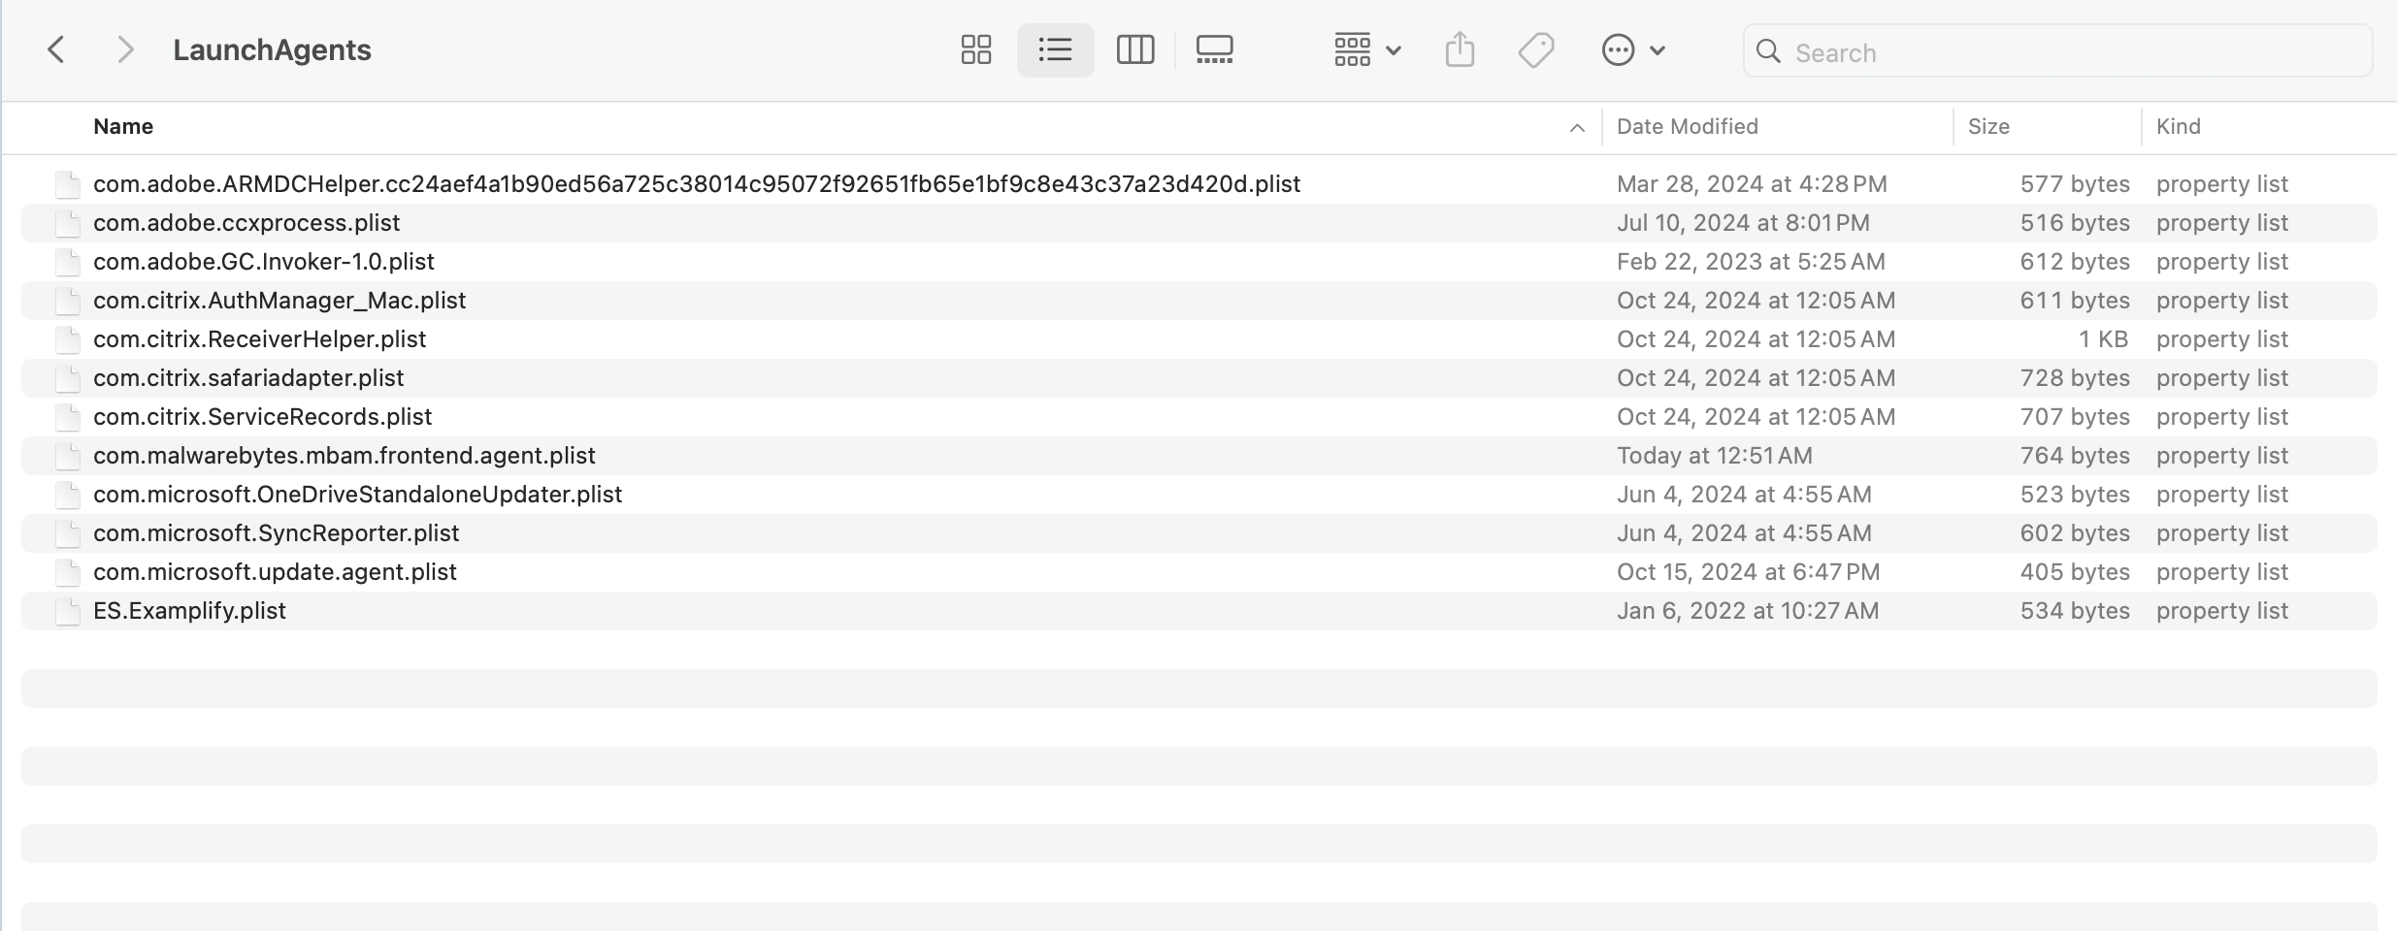
Task: Sort files by Size column
Action: point(1988,127)
